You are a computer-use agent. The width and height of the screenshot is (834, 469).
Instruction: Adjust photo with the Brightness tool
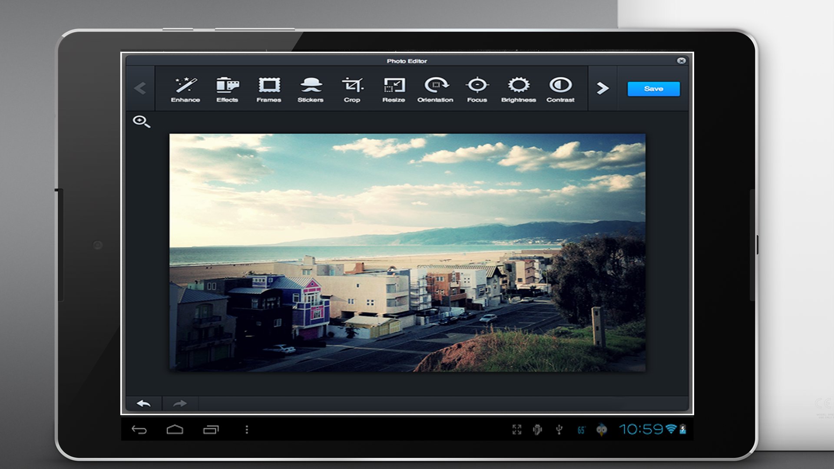pyautogui.click(x=519, y=88)
